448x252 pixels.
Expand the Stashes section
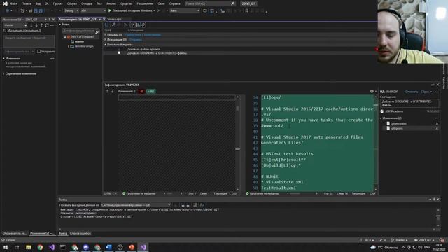pyautogui.click(x=3, y=73)
